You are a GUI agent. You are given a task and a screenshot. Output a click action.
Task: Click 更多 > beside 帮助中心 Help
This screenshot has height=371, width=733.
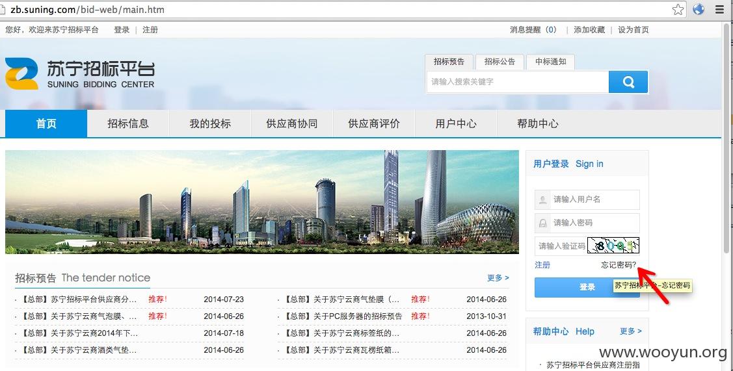(x=631, y=331)
